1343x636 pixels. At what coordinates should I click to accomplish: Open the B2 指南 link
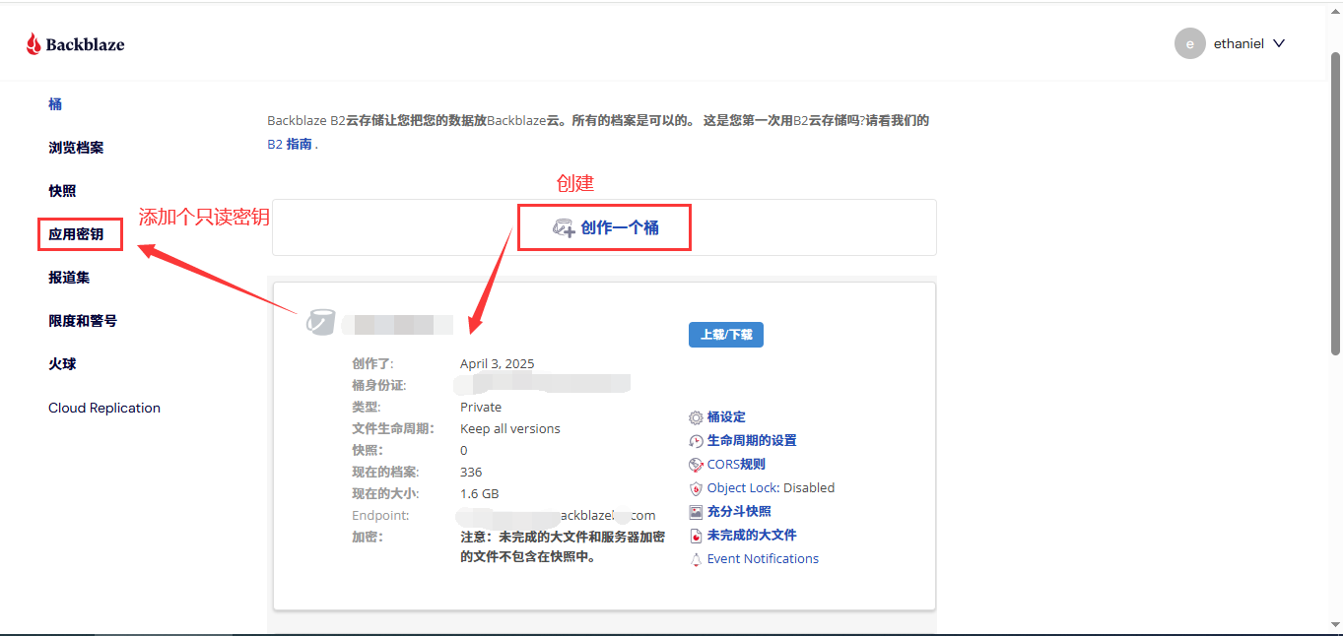(x=291, y=144)
